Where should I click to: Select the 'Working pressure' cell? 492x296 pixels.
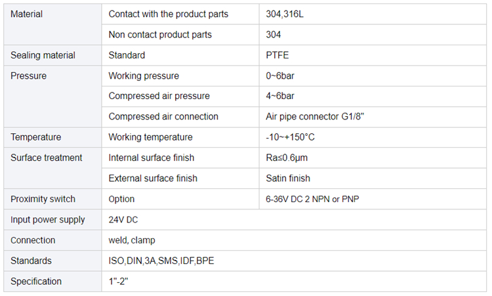coord(180,76)
